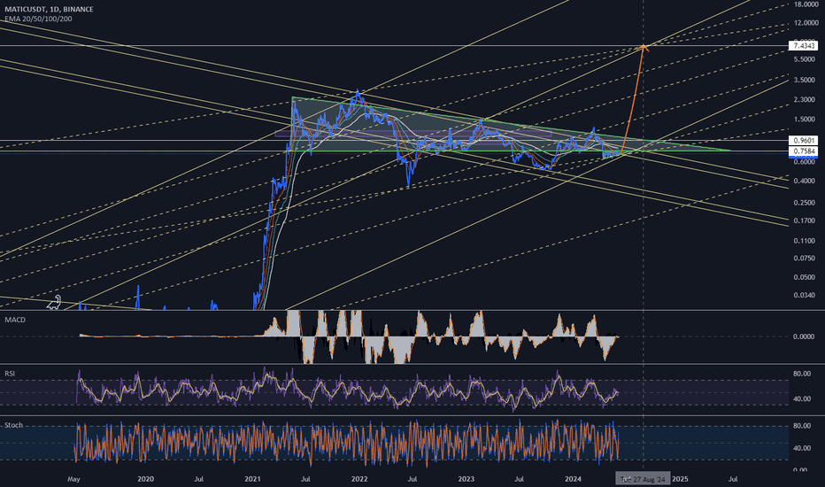This screenshot has width=825, height=487.
Task: Click the 2024 label on time axis
Action: click(573, 479)
